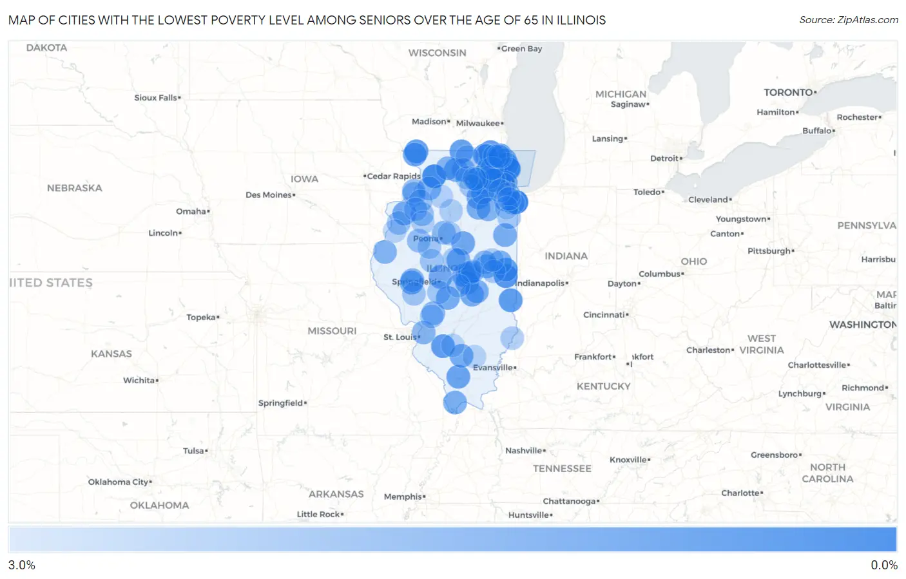This screenshot has width=906, height=579.
Task: Click the Knoxville city label
Action: point(628,459)
